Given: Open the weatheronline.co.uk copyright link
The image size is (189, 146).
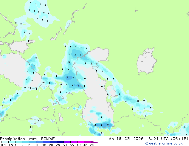Looking at the screenshot, I should point(164,143).
